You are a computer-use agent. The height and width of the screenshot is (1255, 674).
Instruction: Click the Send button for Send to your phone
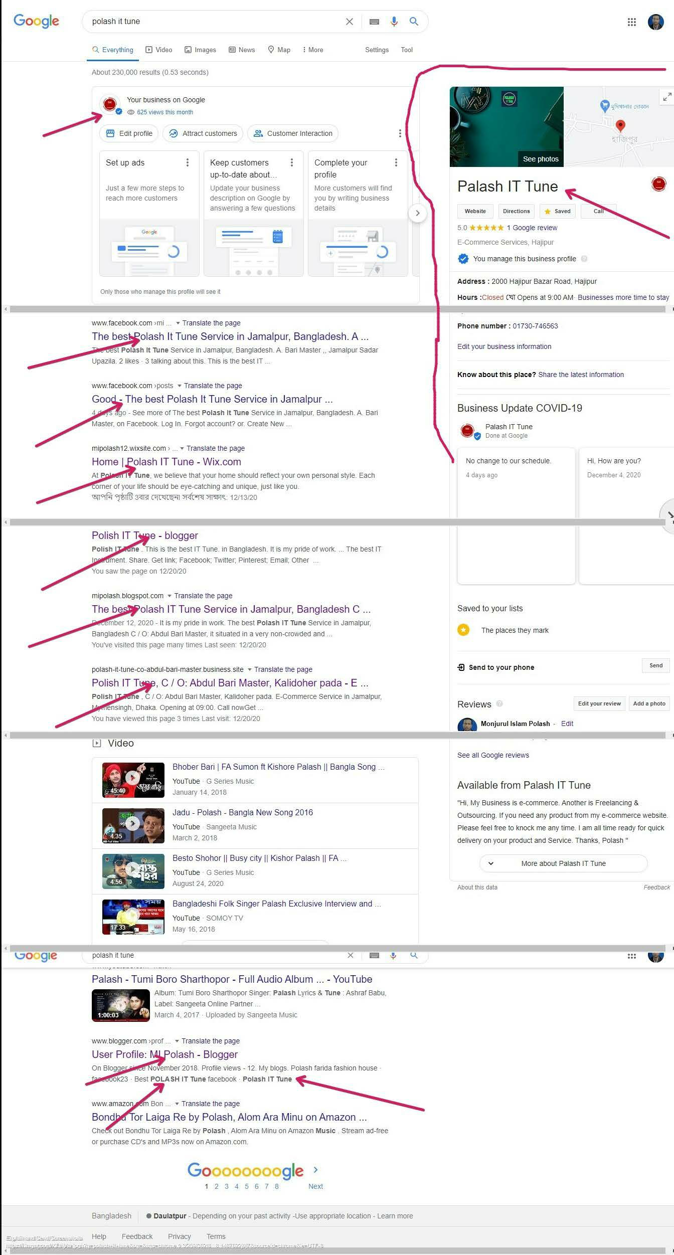[656, 665]
